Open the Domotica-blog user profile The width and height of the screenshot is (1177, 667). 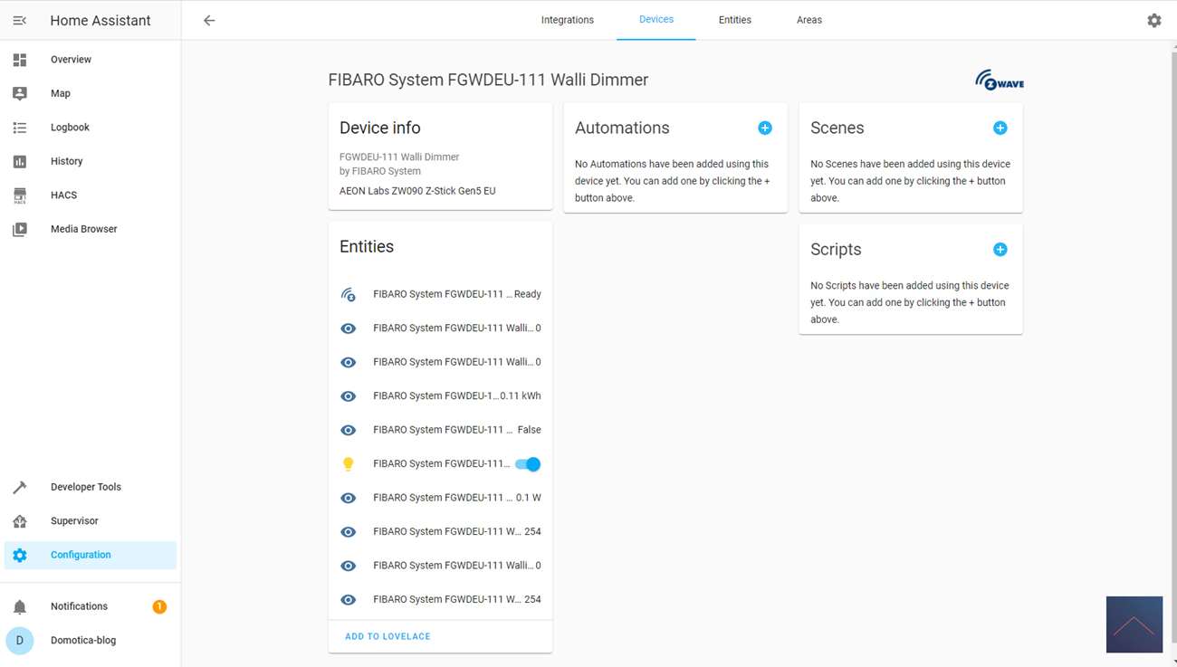click(x=82, y=641)
